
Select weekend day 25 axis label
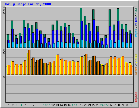106,105
